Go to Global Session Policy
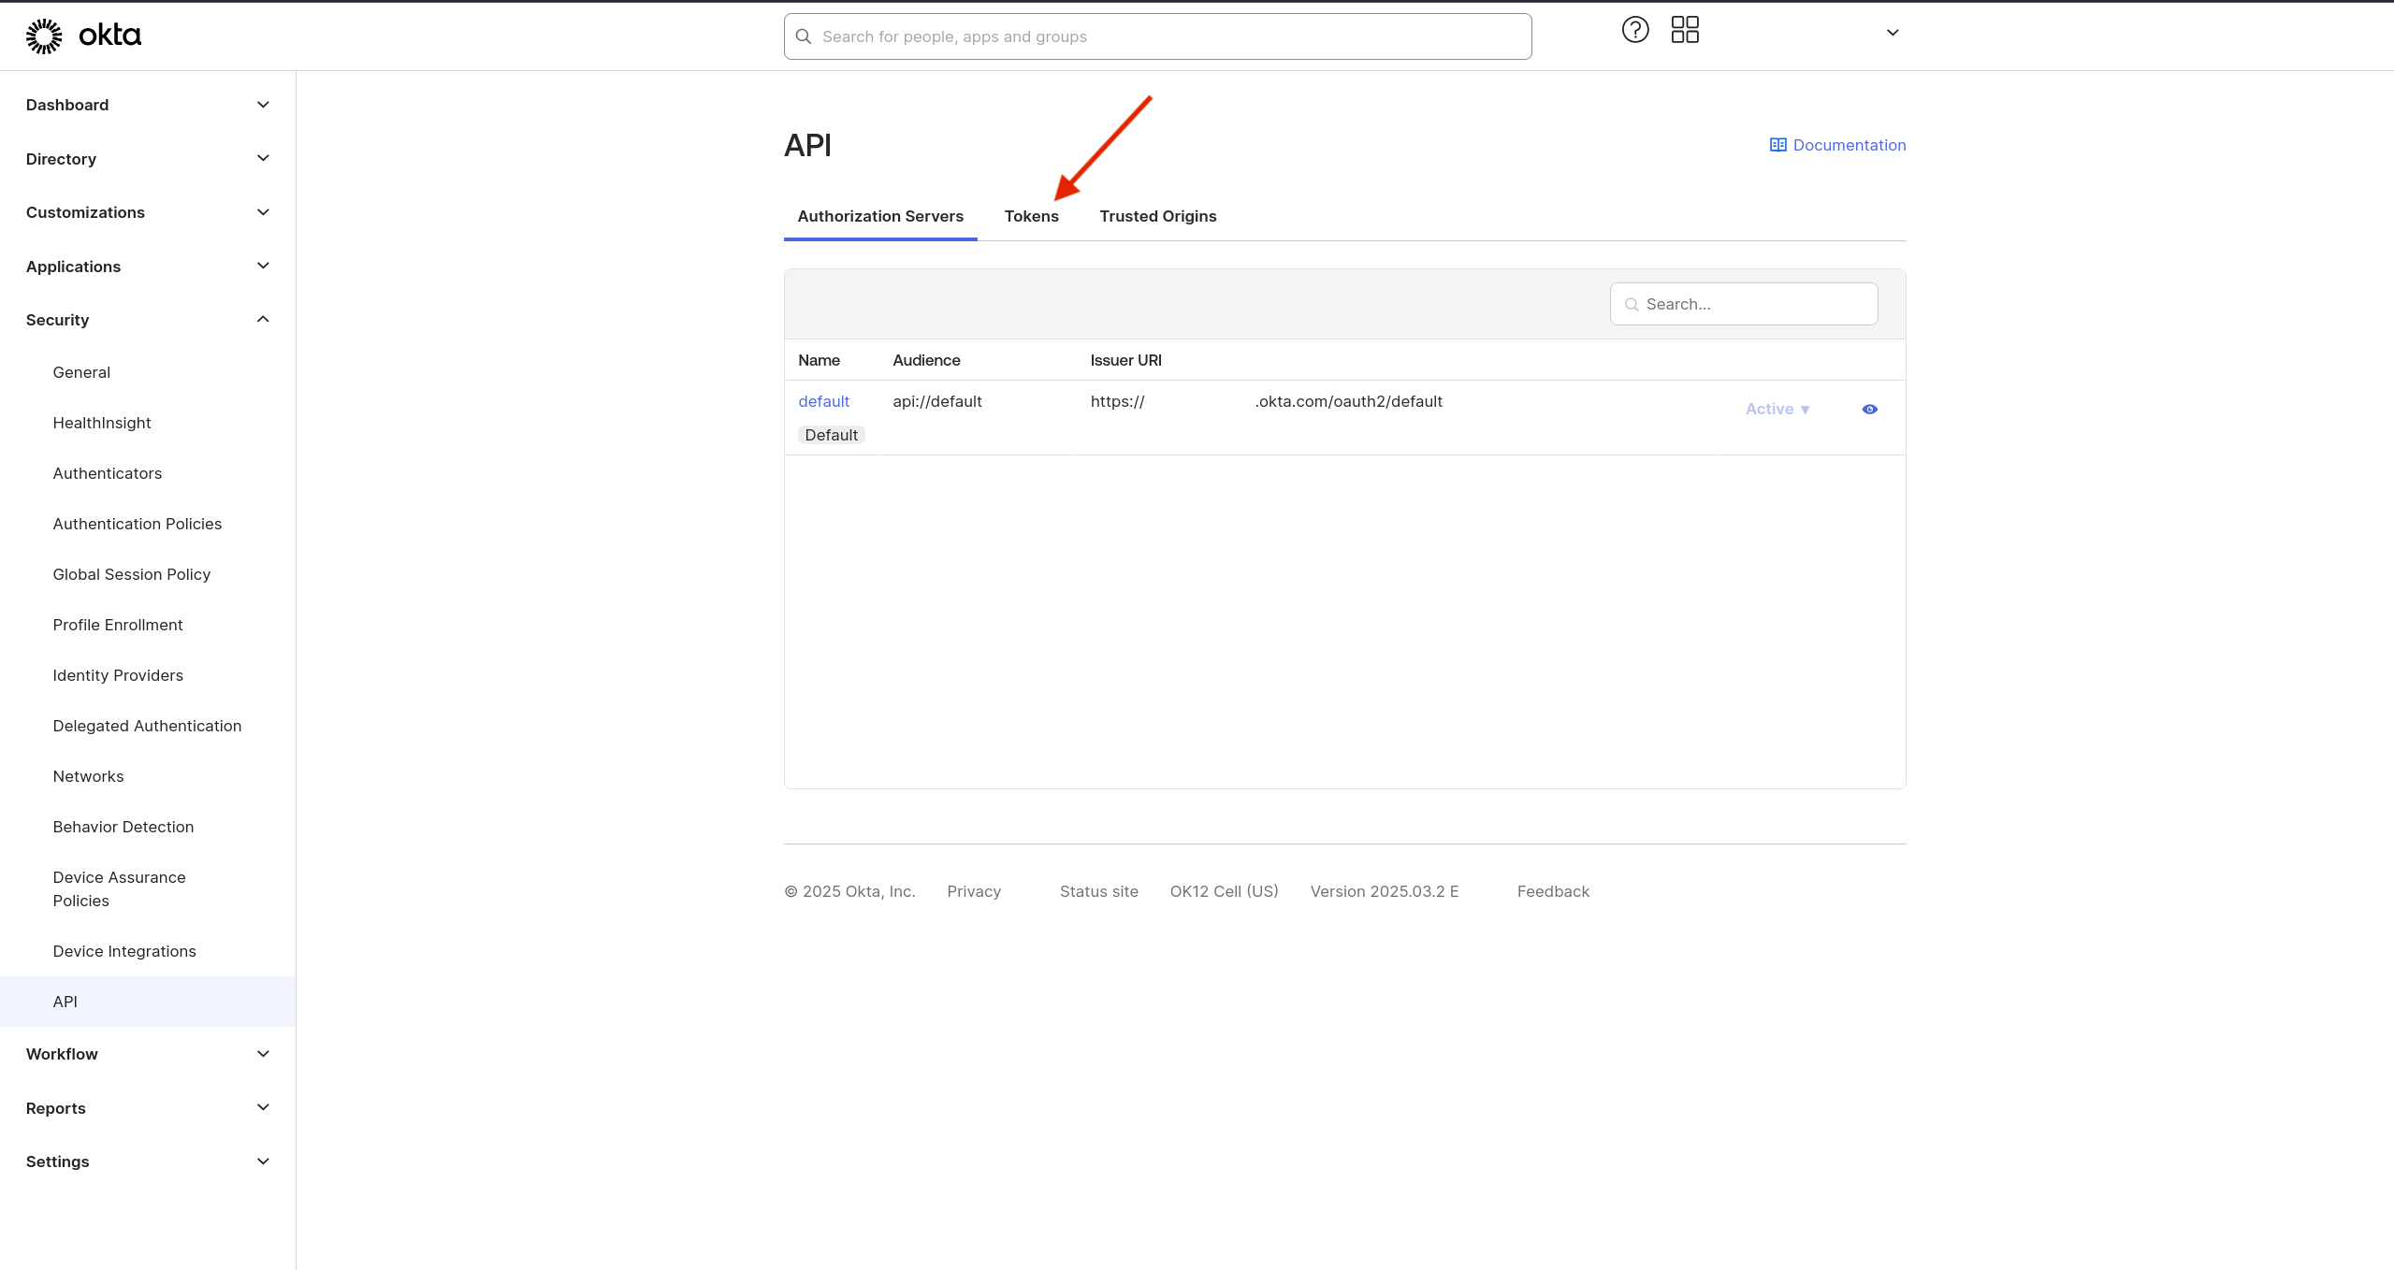 (x=132, y=574)
